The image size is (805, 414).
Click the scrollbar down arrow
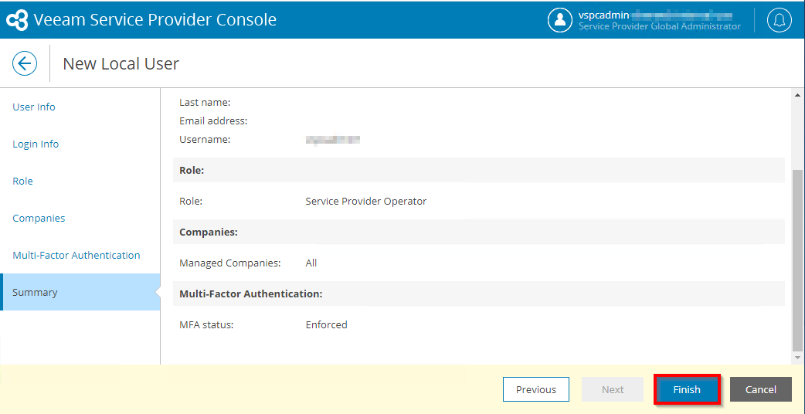click(x=797, y=357)
